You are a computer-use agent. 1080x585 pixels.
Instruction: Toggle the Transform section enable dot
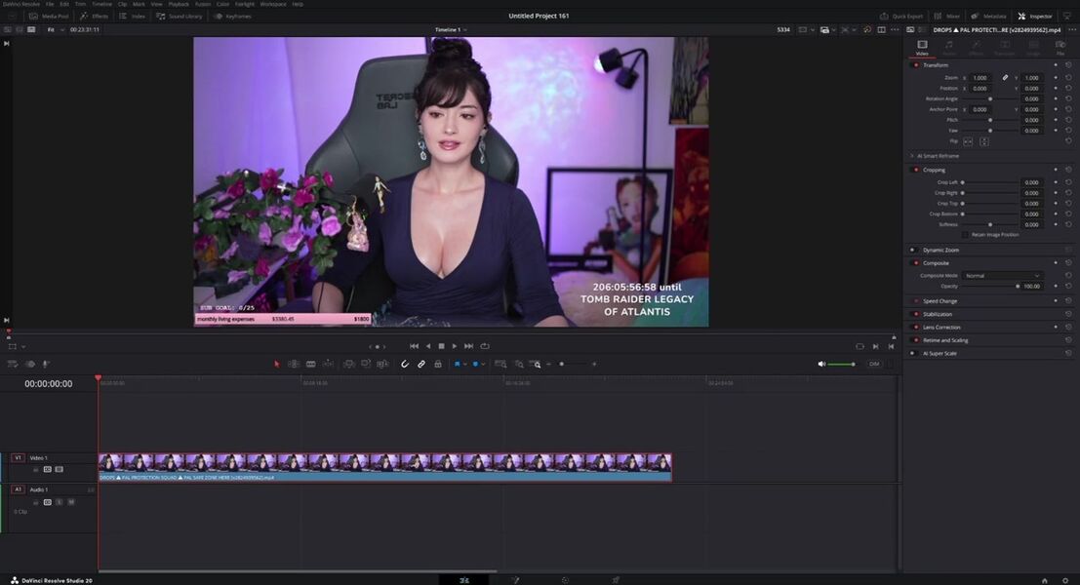pos(915,65)
